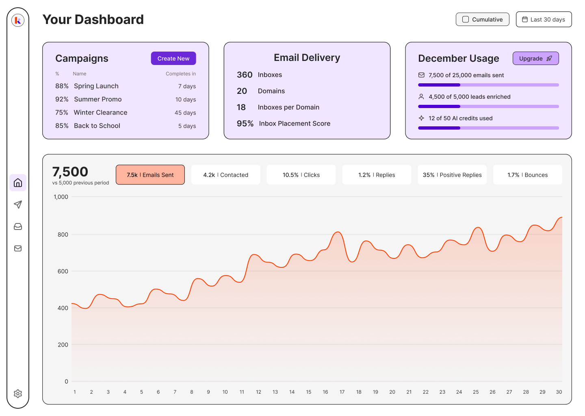Image resolution: width=585 pixels, height=416 pixels.
Task: Click the Upgrade button label
Action: [x=531, y=58]
